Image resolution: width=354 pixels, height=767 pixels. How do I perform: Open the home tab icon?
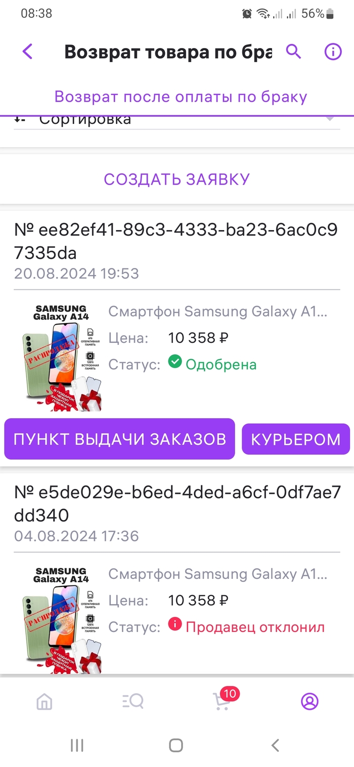45,701
